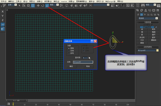Select the Helpers category icon

point(152,15)
